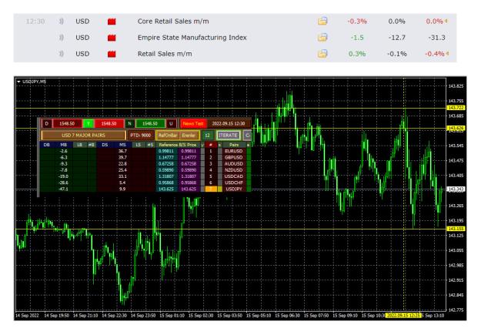Click the current price label 143.343
Screen dimensions: 481x335
pyautogui.click(x=456, y=189)
